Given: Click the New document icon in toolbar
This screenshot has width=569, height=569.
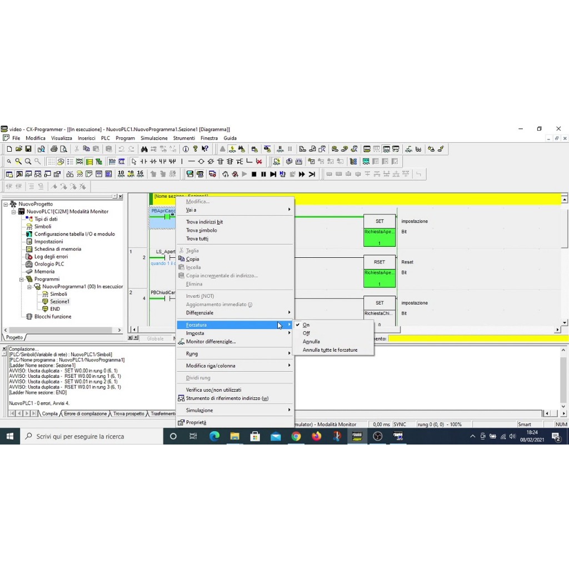Looking at the screenshot, I should 9,149.
